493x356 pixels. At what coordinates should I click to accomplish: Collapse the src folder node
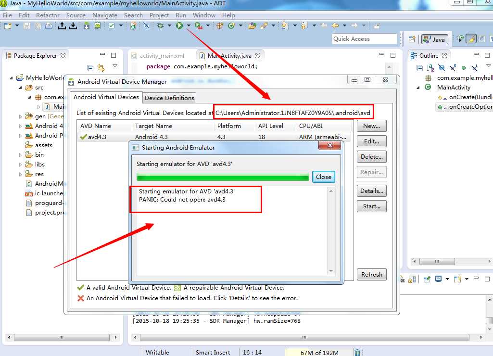coord(20,88)
